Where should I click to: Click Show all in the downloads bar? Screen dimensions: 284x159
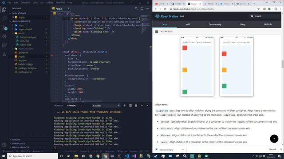pos(272,149)
